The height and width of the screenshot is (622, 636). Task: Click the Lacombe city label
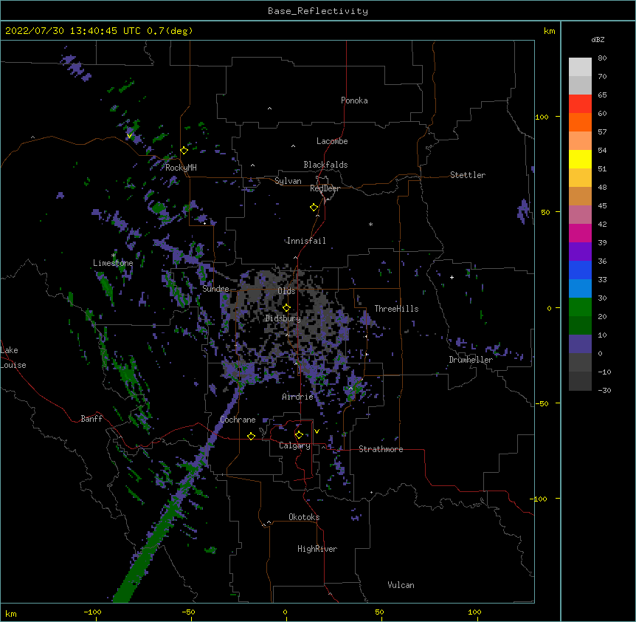(x=332, y=141)
